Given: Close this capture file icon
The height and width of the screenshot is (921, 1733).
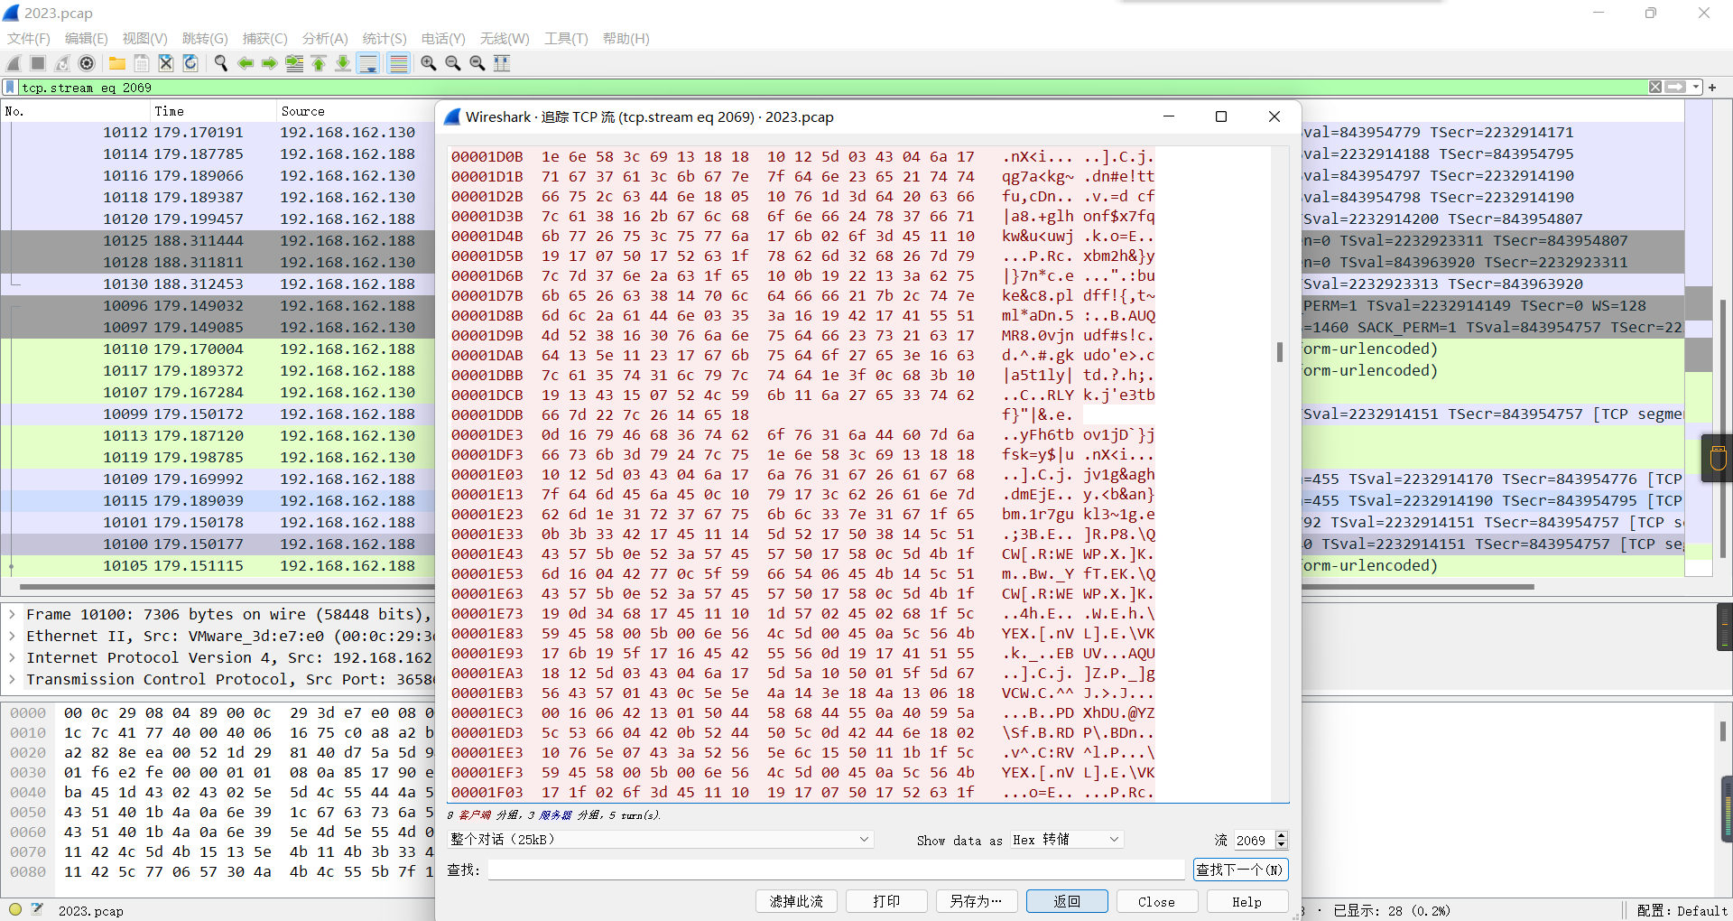Looking at the screenshot, I should point(166,63).
